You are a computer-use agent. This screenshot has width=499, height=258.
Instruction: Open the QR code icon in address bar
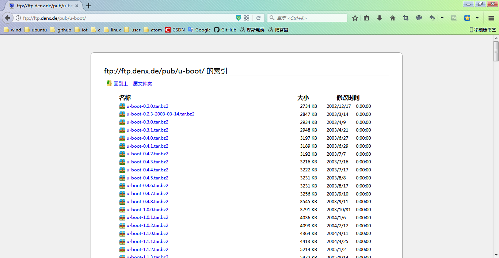[247, 18]
